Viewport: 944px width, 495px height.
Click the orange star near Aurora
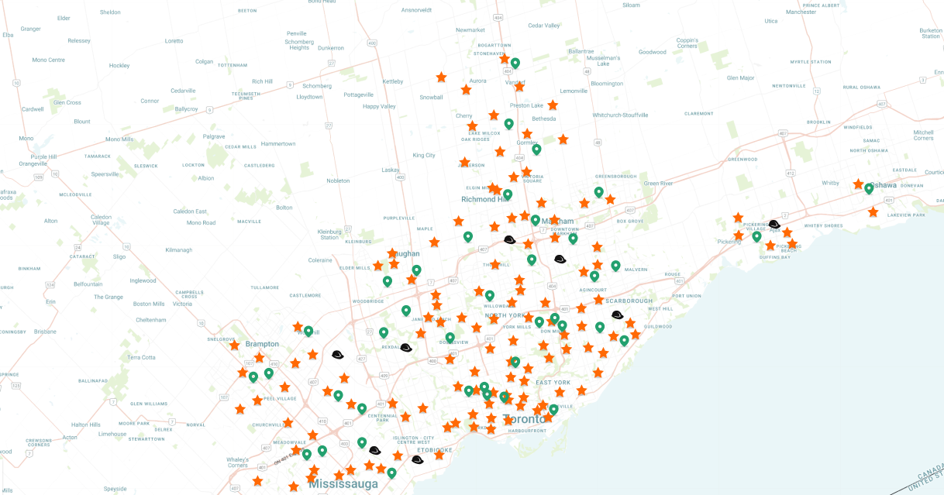pos(466,89)
